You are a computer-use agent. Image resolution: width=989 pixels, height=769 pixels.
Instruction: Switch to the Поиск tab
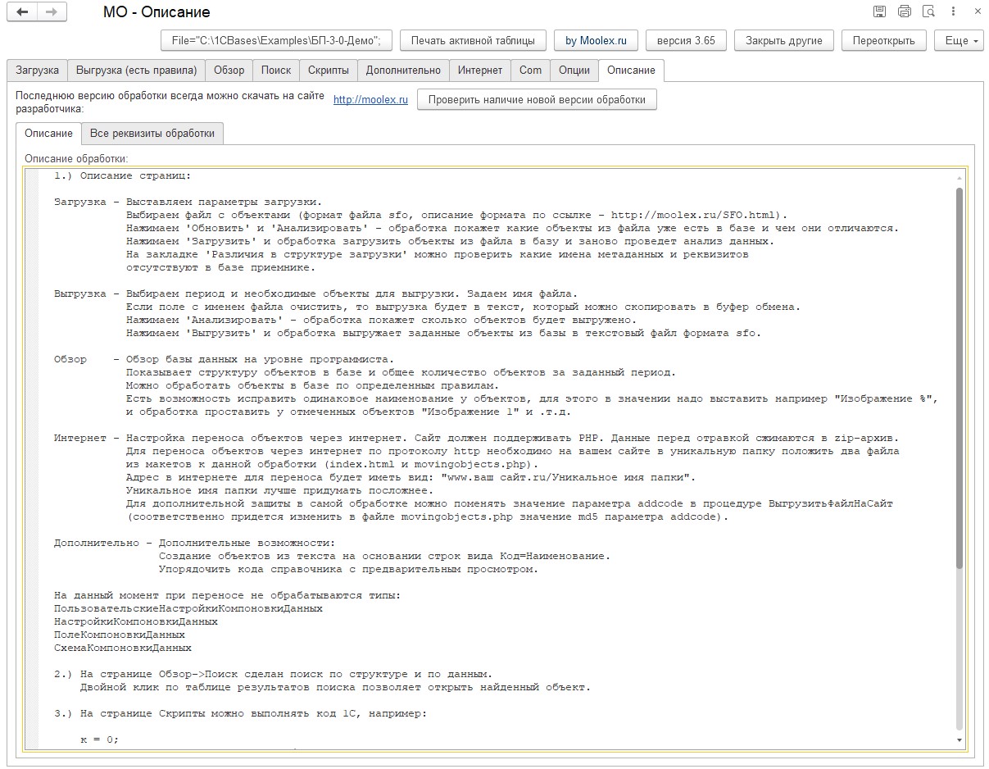[276, 71]
